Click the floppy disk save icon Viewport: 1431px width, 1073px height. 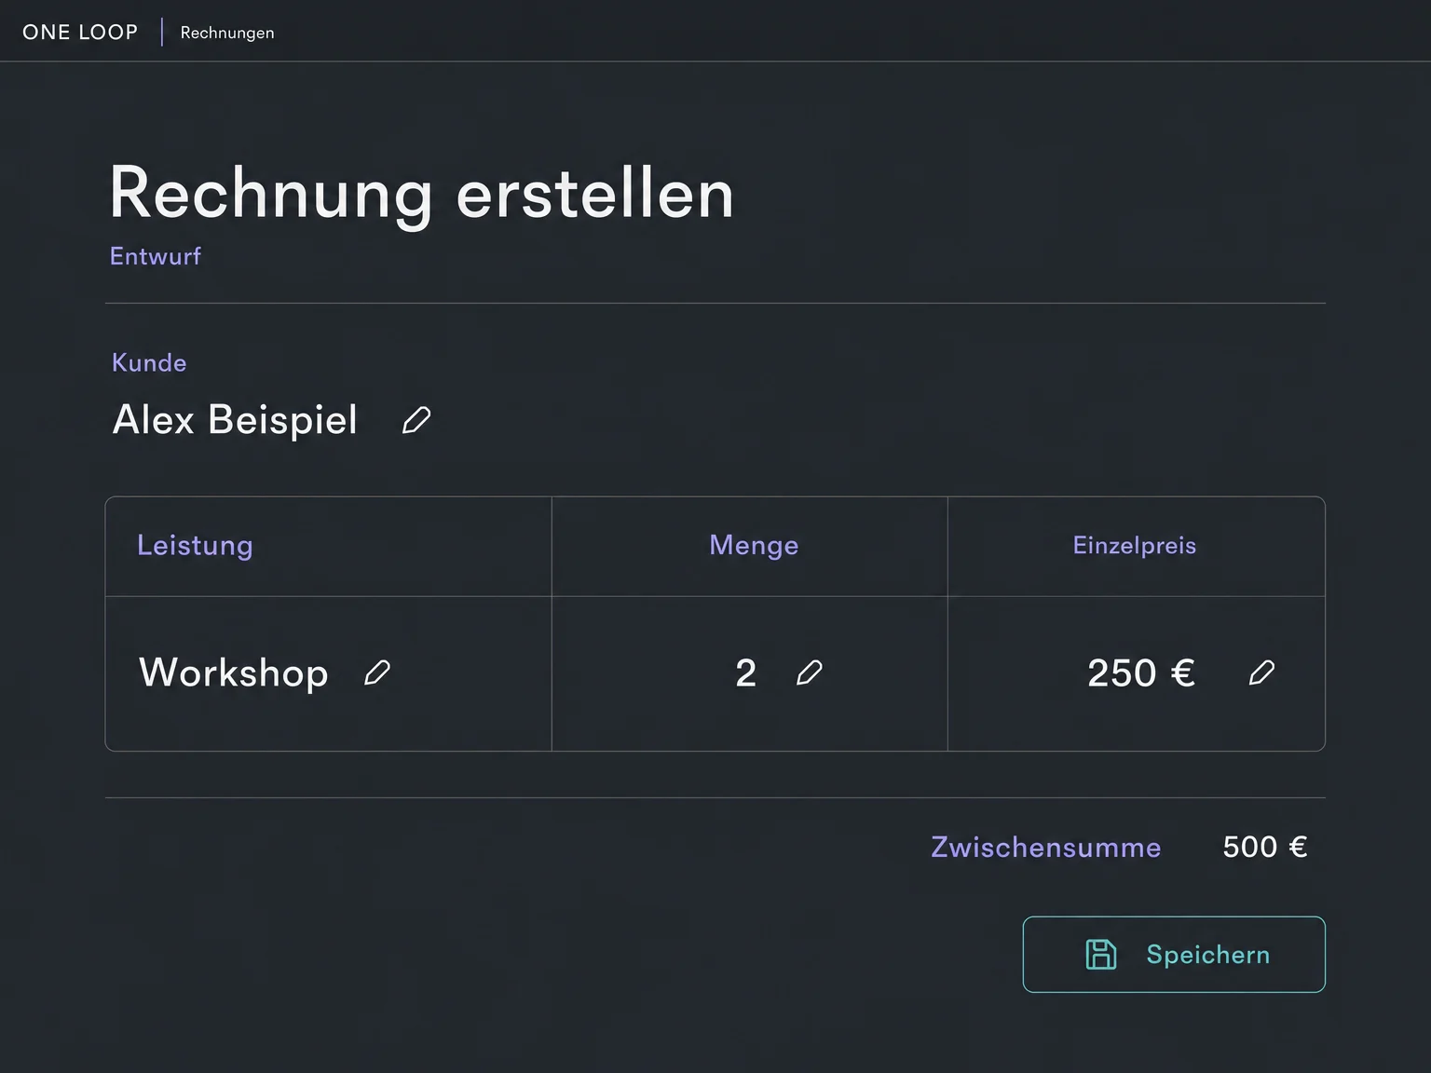pyautogui.click(x=1101, y=955)
